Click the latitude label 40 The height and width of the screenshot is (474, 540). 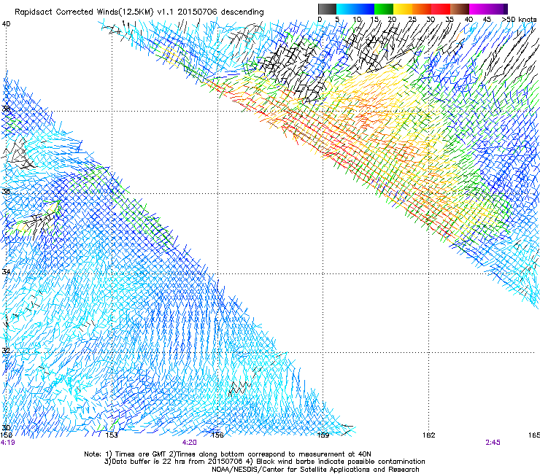(6, 24)
